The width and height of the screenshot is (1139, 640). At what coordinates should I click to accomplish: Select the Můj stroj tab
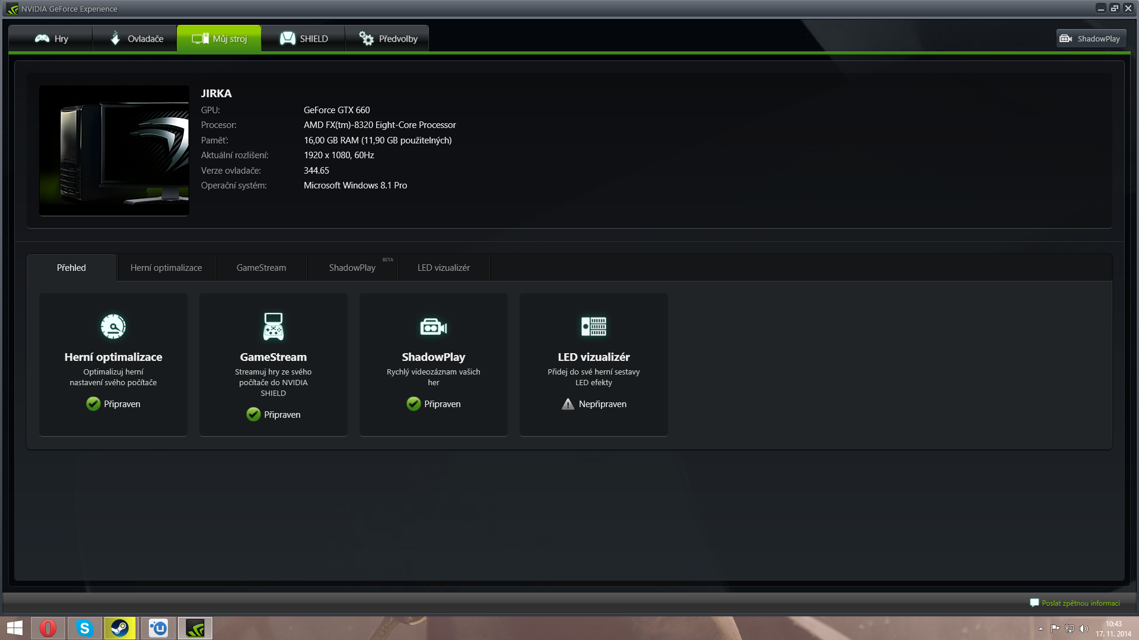click(x=219, y=39)
